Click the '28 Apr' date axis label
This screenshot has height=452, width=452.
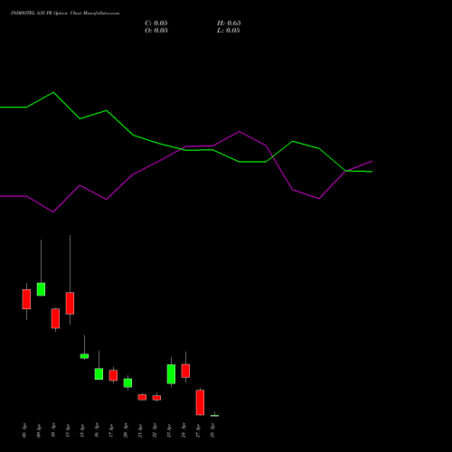tap(212, 430)
